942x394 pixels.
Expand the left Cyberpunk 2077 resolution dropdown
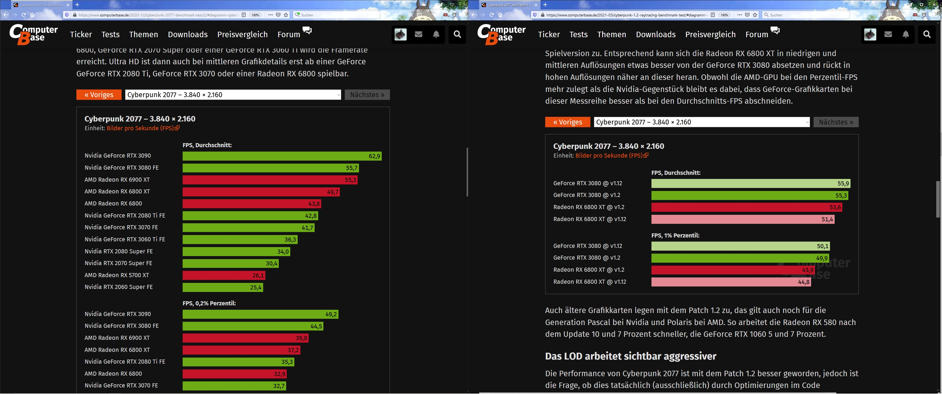pyautogui.click(x=233, y=95)
